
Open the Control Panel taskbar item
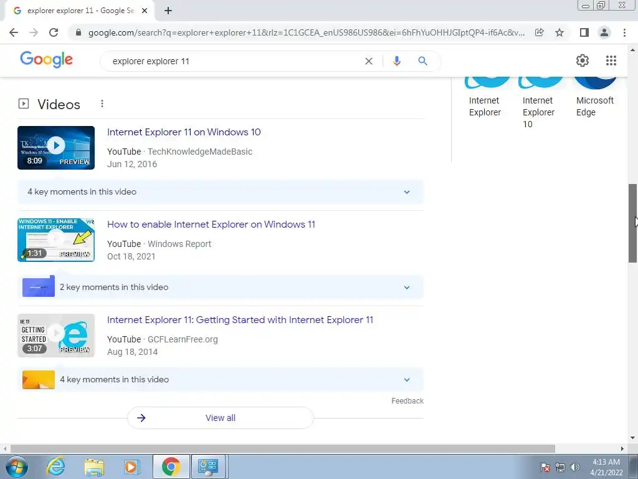point(208,467)
